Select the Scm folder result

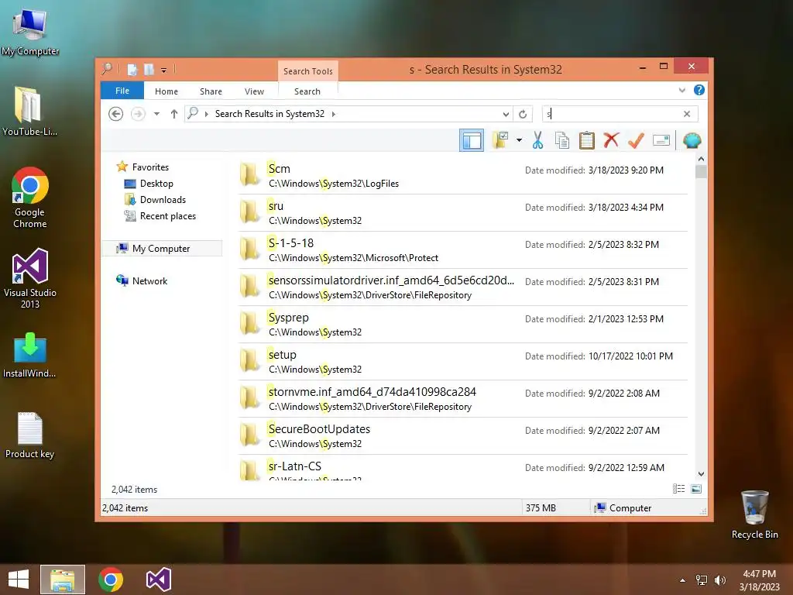click(463, 176)
